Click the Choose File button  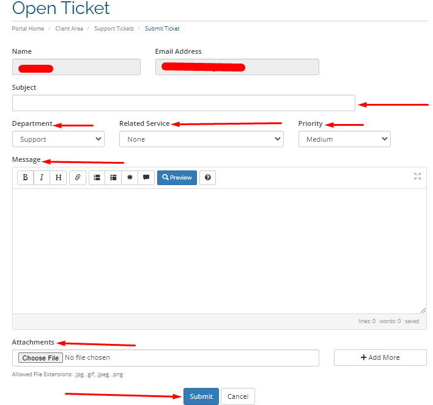point(40,358)
